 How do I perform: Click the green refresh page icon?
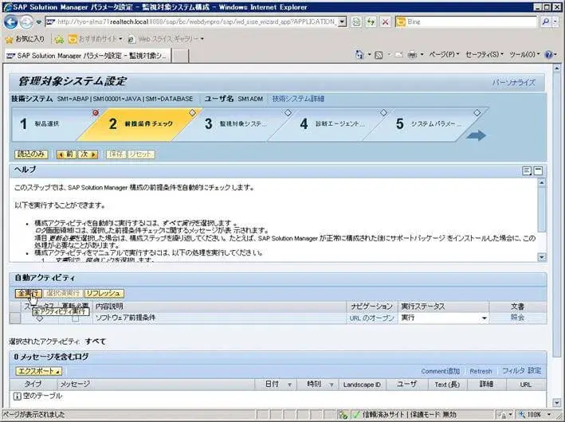coord(371,22)
